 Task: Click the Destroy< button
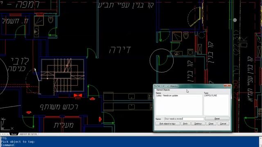198,124
